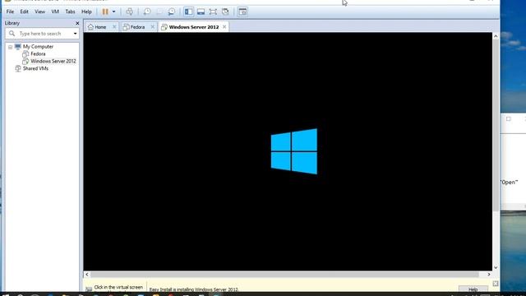Click the 'Click in the virtual screen' hint
526x296 pixels.
point(118,287)
